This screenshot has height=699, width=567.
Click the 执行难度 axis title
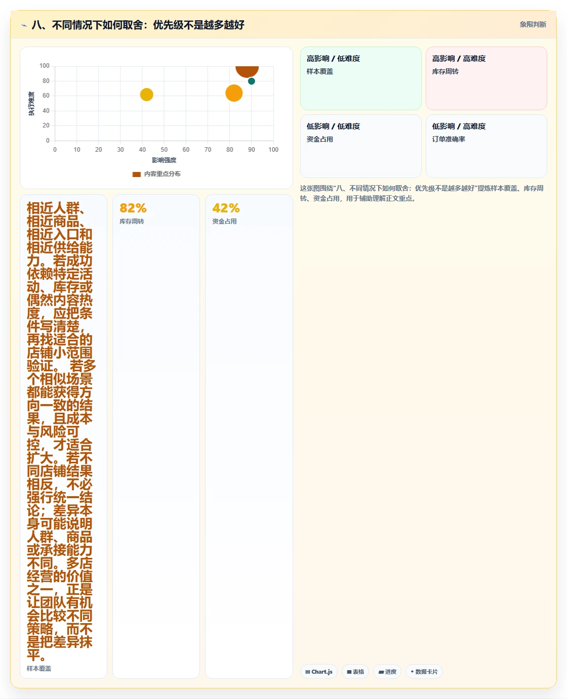coord(31,104)
